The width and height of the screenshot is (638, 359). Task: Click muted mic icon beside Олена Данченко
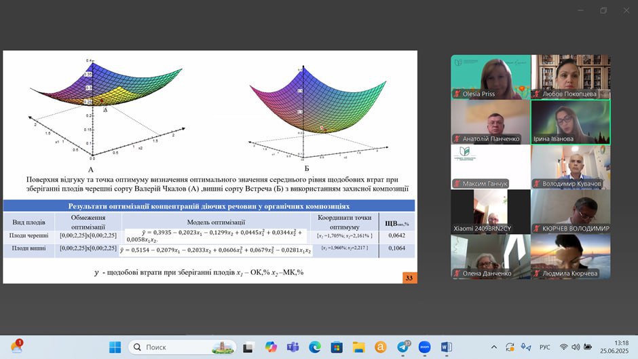coord(457,273)
